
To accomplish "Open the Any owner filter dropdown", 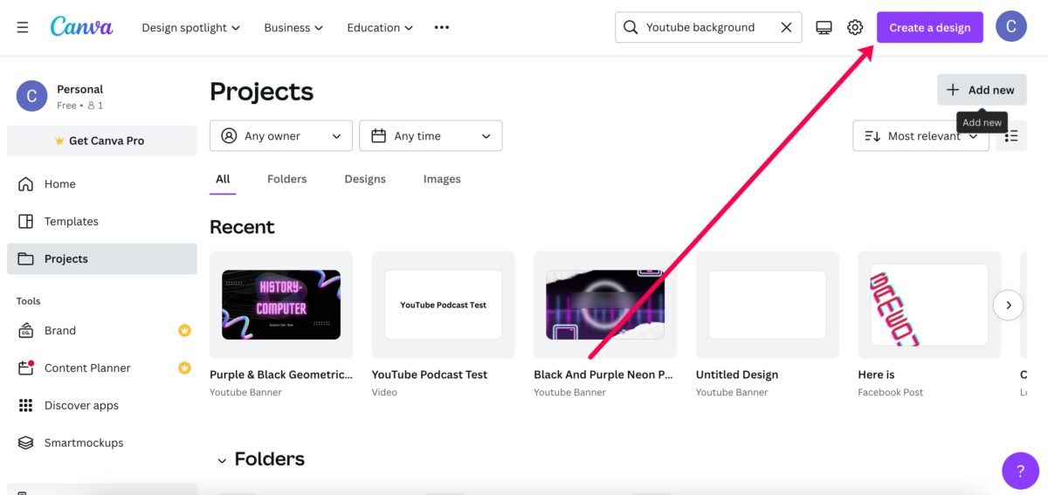I will pyautogui.click(x=281, y=136).
